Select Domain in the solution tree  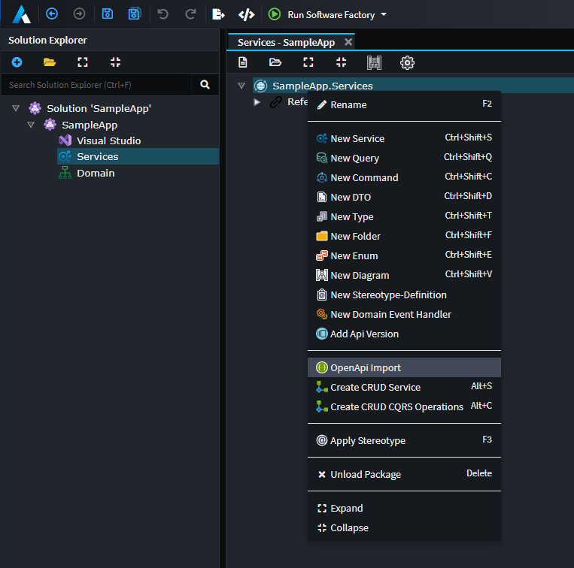96,173
